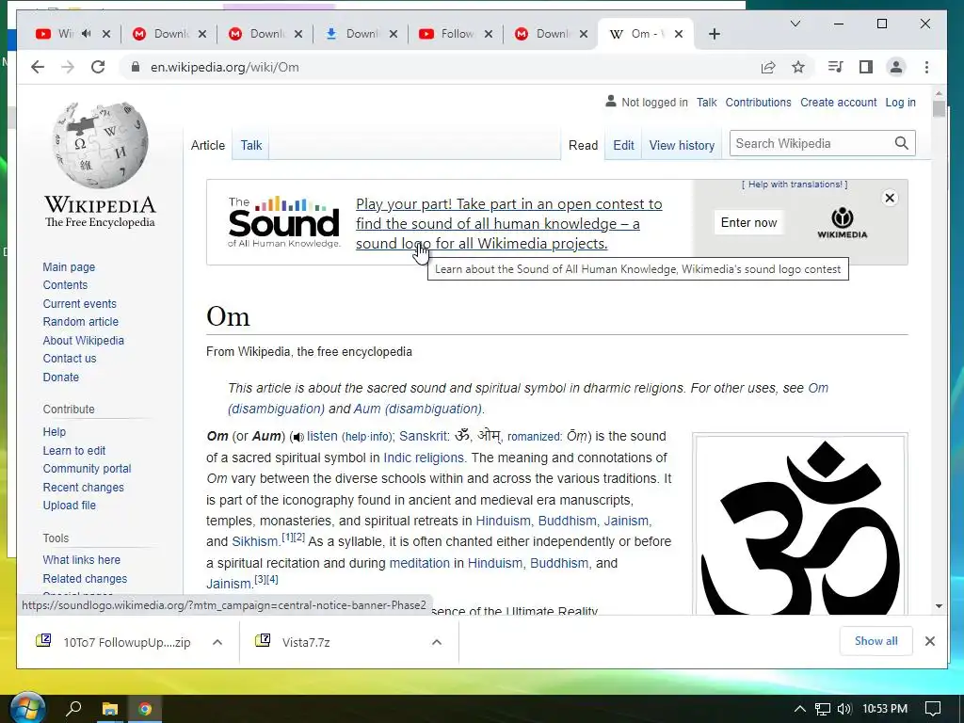964x723 pixels.
Task: Open the notification center icon
Action: click(933, 709)
